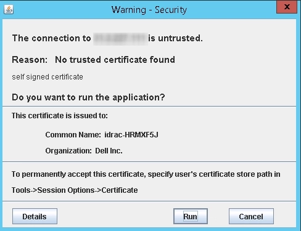Click 'Tools->Session Options->Certificate' text
Viewport: 301px width, 231px height.
click(75, 190)
